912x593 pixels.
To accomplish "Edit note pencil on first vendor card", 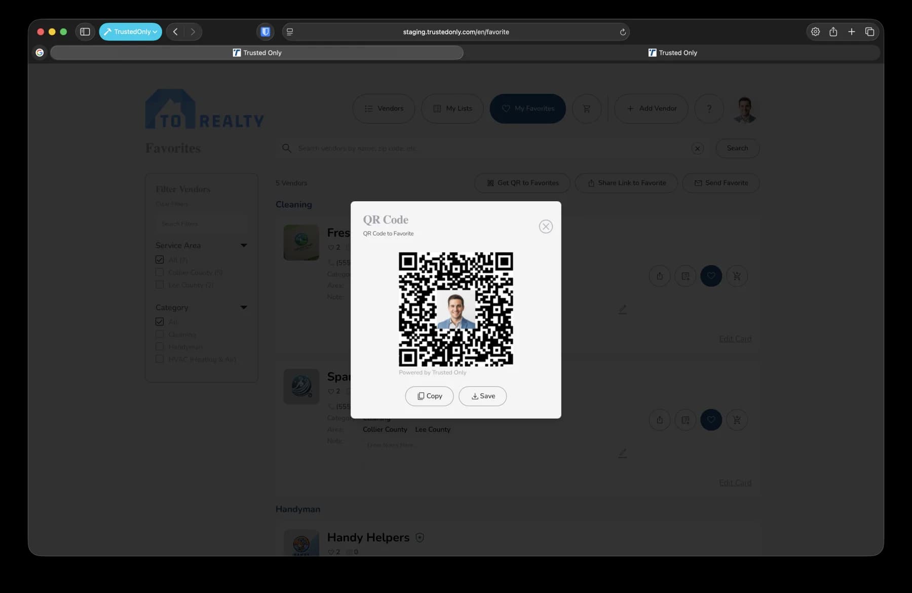I will pyautogui.click(x=623, y=309).
